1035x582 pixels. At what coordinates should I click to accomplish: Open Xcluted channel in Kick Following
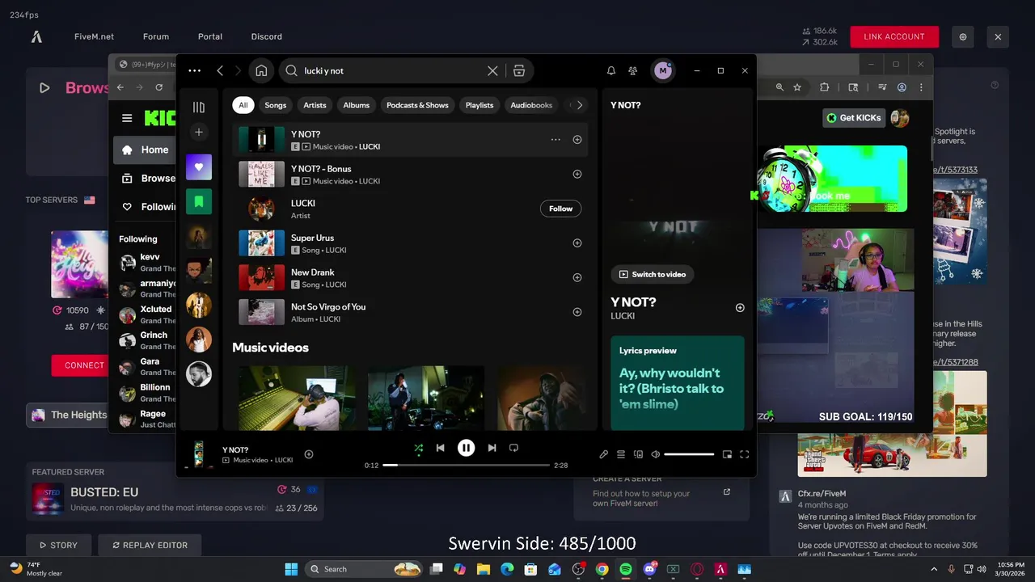click(x=147, y=314)
